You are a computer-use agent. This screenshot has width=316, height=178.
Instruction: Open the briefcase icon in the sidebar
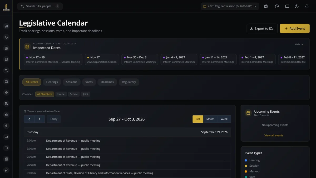[6, 81]
